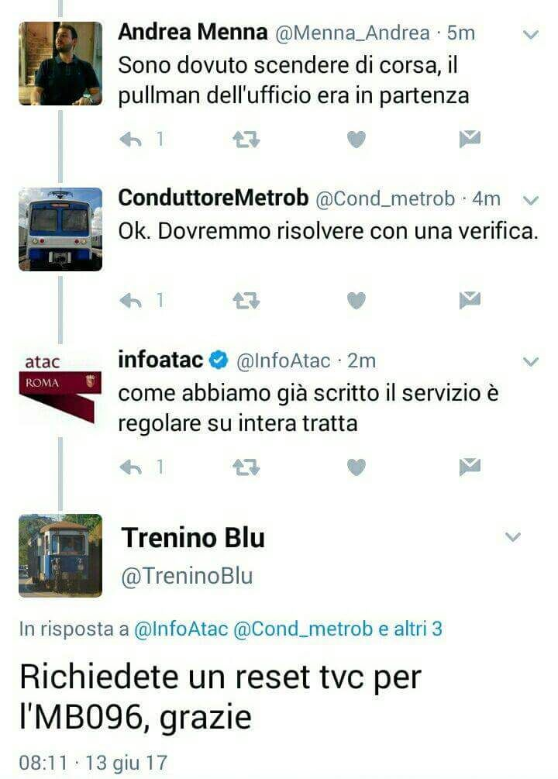Send Andrea Menna's tweet via message
Screen dimensions: 558x779
[470, 139]
